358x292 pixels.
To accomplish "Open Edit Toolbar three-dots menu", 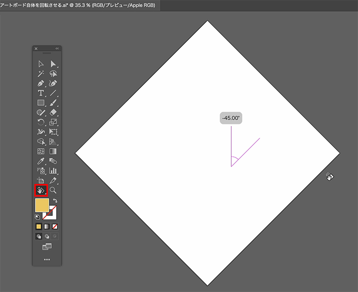I will click(x=47, y=260).
